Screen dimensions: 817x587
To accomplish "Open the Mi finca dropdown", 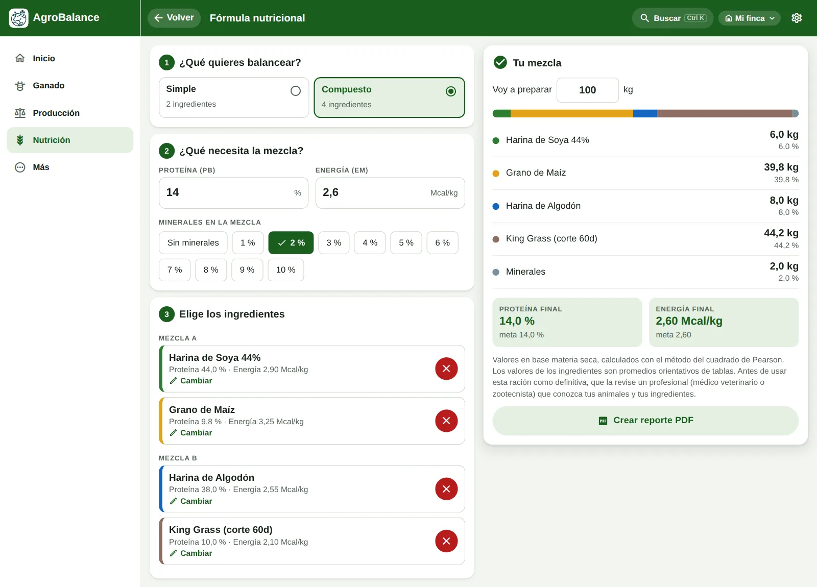I will click(750, 18).
